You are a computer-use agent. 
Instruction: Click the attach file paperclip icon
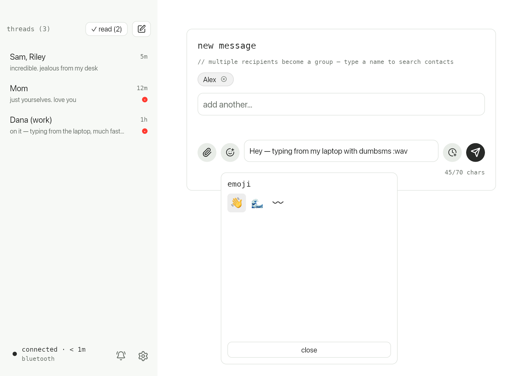click(207, 152)
